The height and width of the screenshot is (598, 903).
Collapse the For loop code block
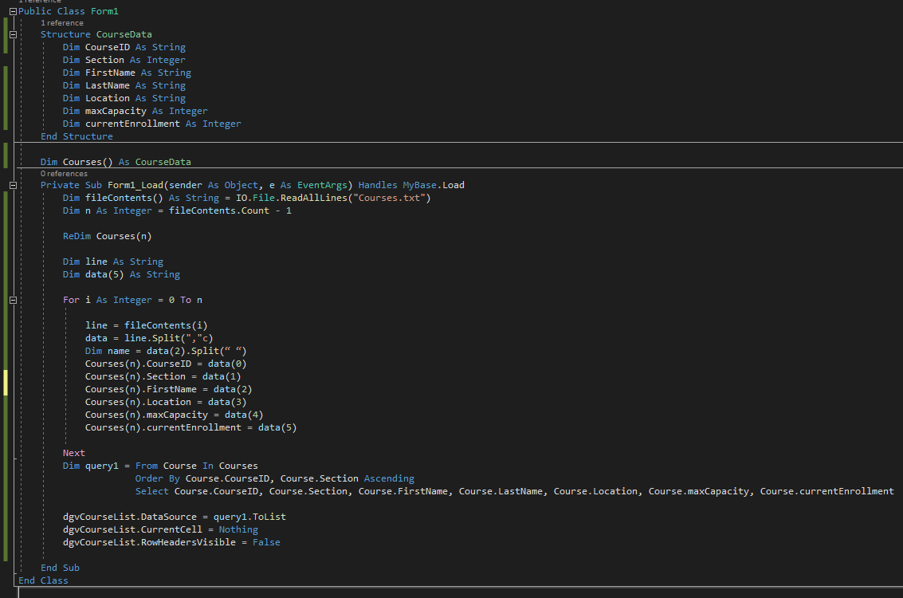(x=12, y=299)
